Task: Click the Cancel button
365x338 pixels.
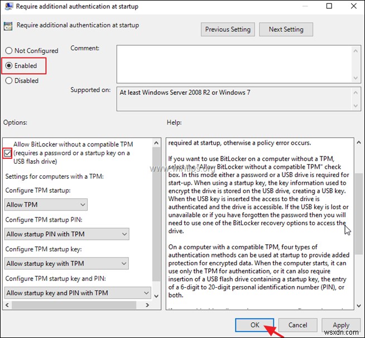Action: 297,325
